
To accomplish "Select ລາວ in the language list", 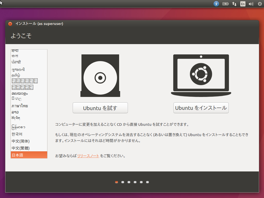I will point(29,112).
